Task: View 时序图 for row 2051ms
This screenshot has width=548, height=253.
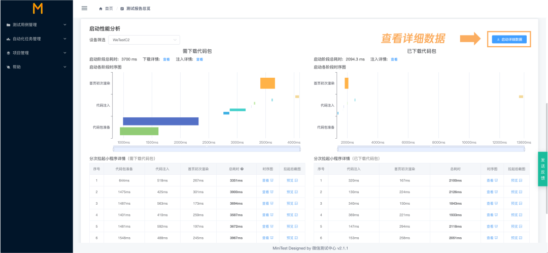Action: coord(492,238)
